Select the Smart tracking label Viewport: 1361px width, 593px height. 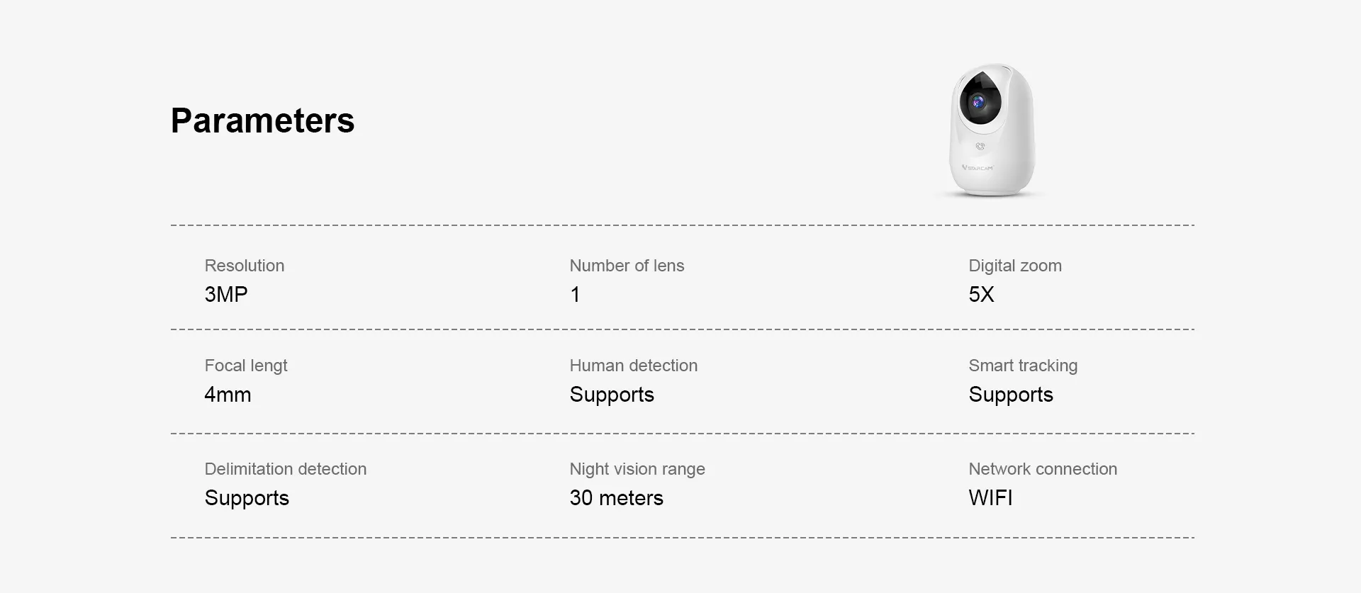1023,366
